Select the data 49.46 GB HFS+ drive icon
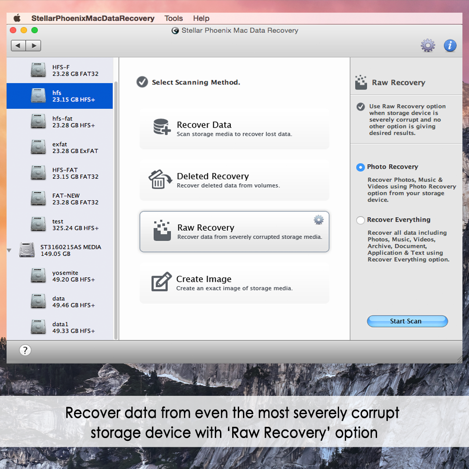This screenshot has height=469, width=469. click(x=38, y=302)
